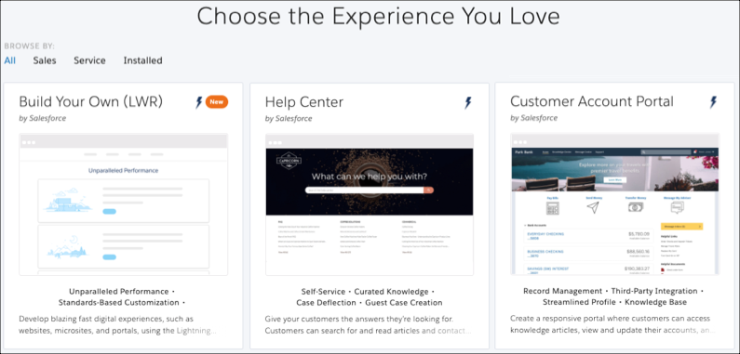Click 'Unparalleled Performance' feature text below preview

pos(119,292)
